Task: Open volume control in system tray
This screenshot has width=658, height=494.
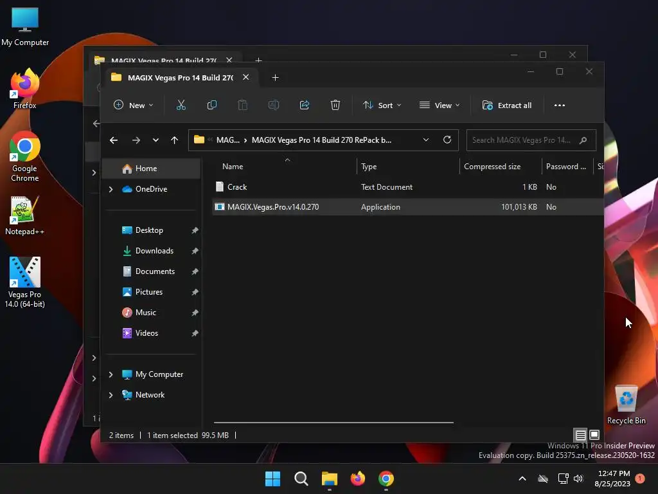Action: [x=579, y=479]
